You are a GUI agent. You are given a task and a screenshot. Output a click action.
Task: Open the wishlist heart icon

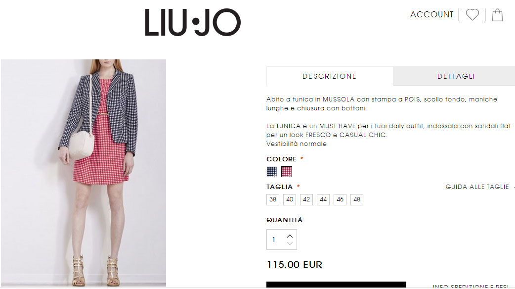click(472, 15)
